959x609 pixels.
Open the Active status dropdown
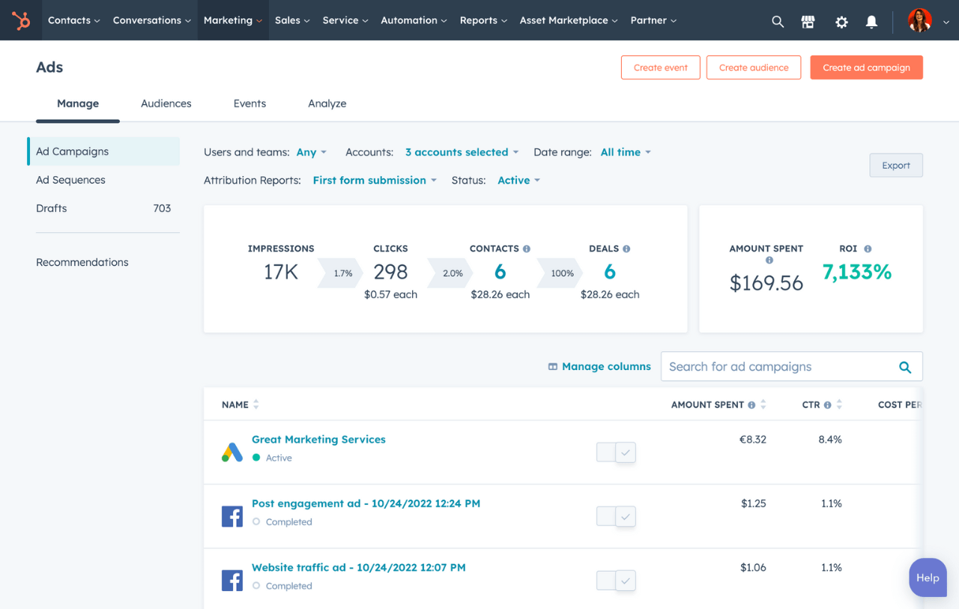[x=518, y=180]
